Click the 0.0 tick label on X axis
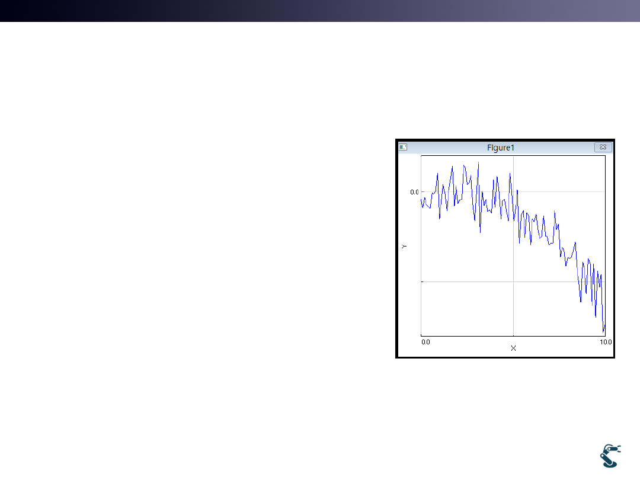This screenshot has width=640, height=480. point(425,342)
